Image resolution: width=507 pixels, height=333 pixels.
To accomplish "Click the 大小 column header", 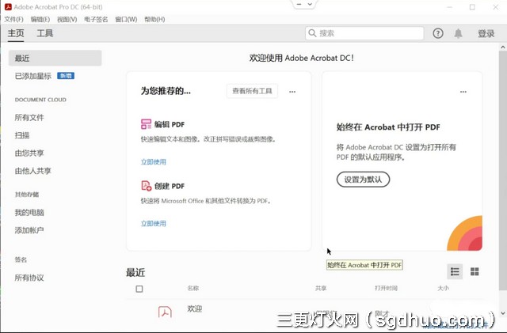I will coord(443,288).
